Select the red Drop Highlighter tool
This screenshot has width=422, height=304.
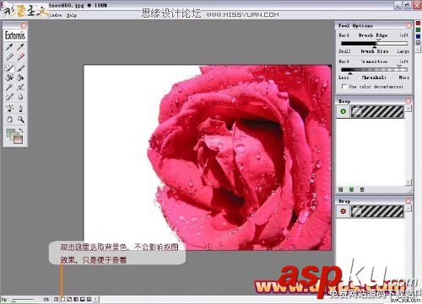(20, 57)
